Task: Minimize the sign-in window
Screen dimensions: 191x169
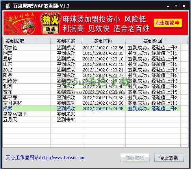Action: pos(168,6)
